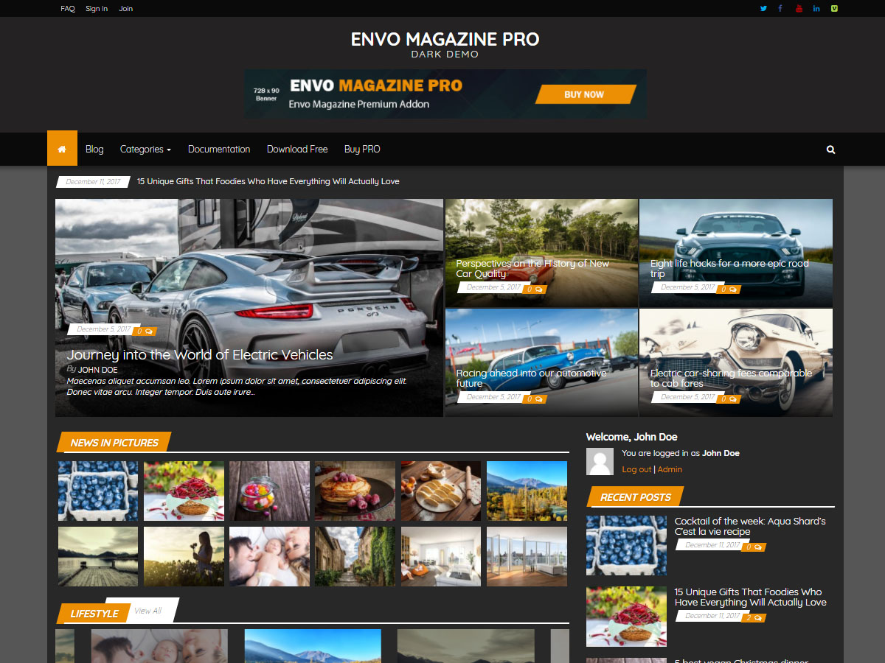
Task: Open Perspectives on the History of New Car Quality
Action: coord(532,268)
